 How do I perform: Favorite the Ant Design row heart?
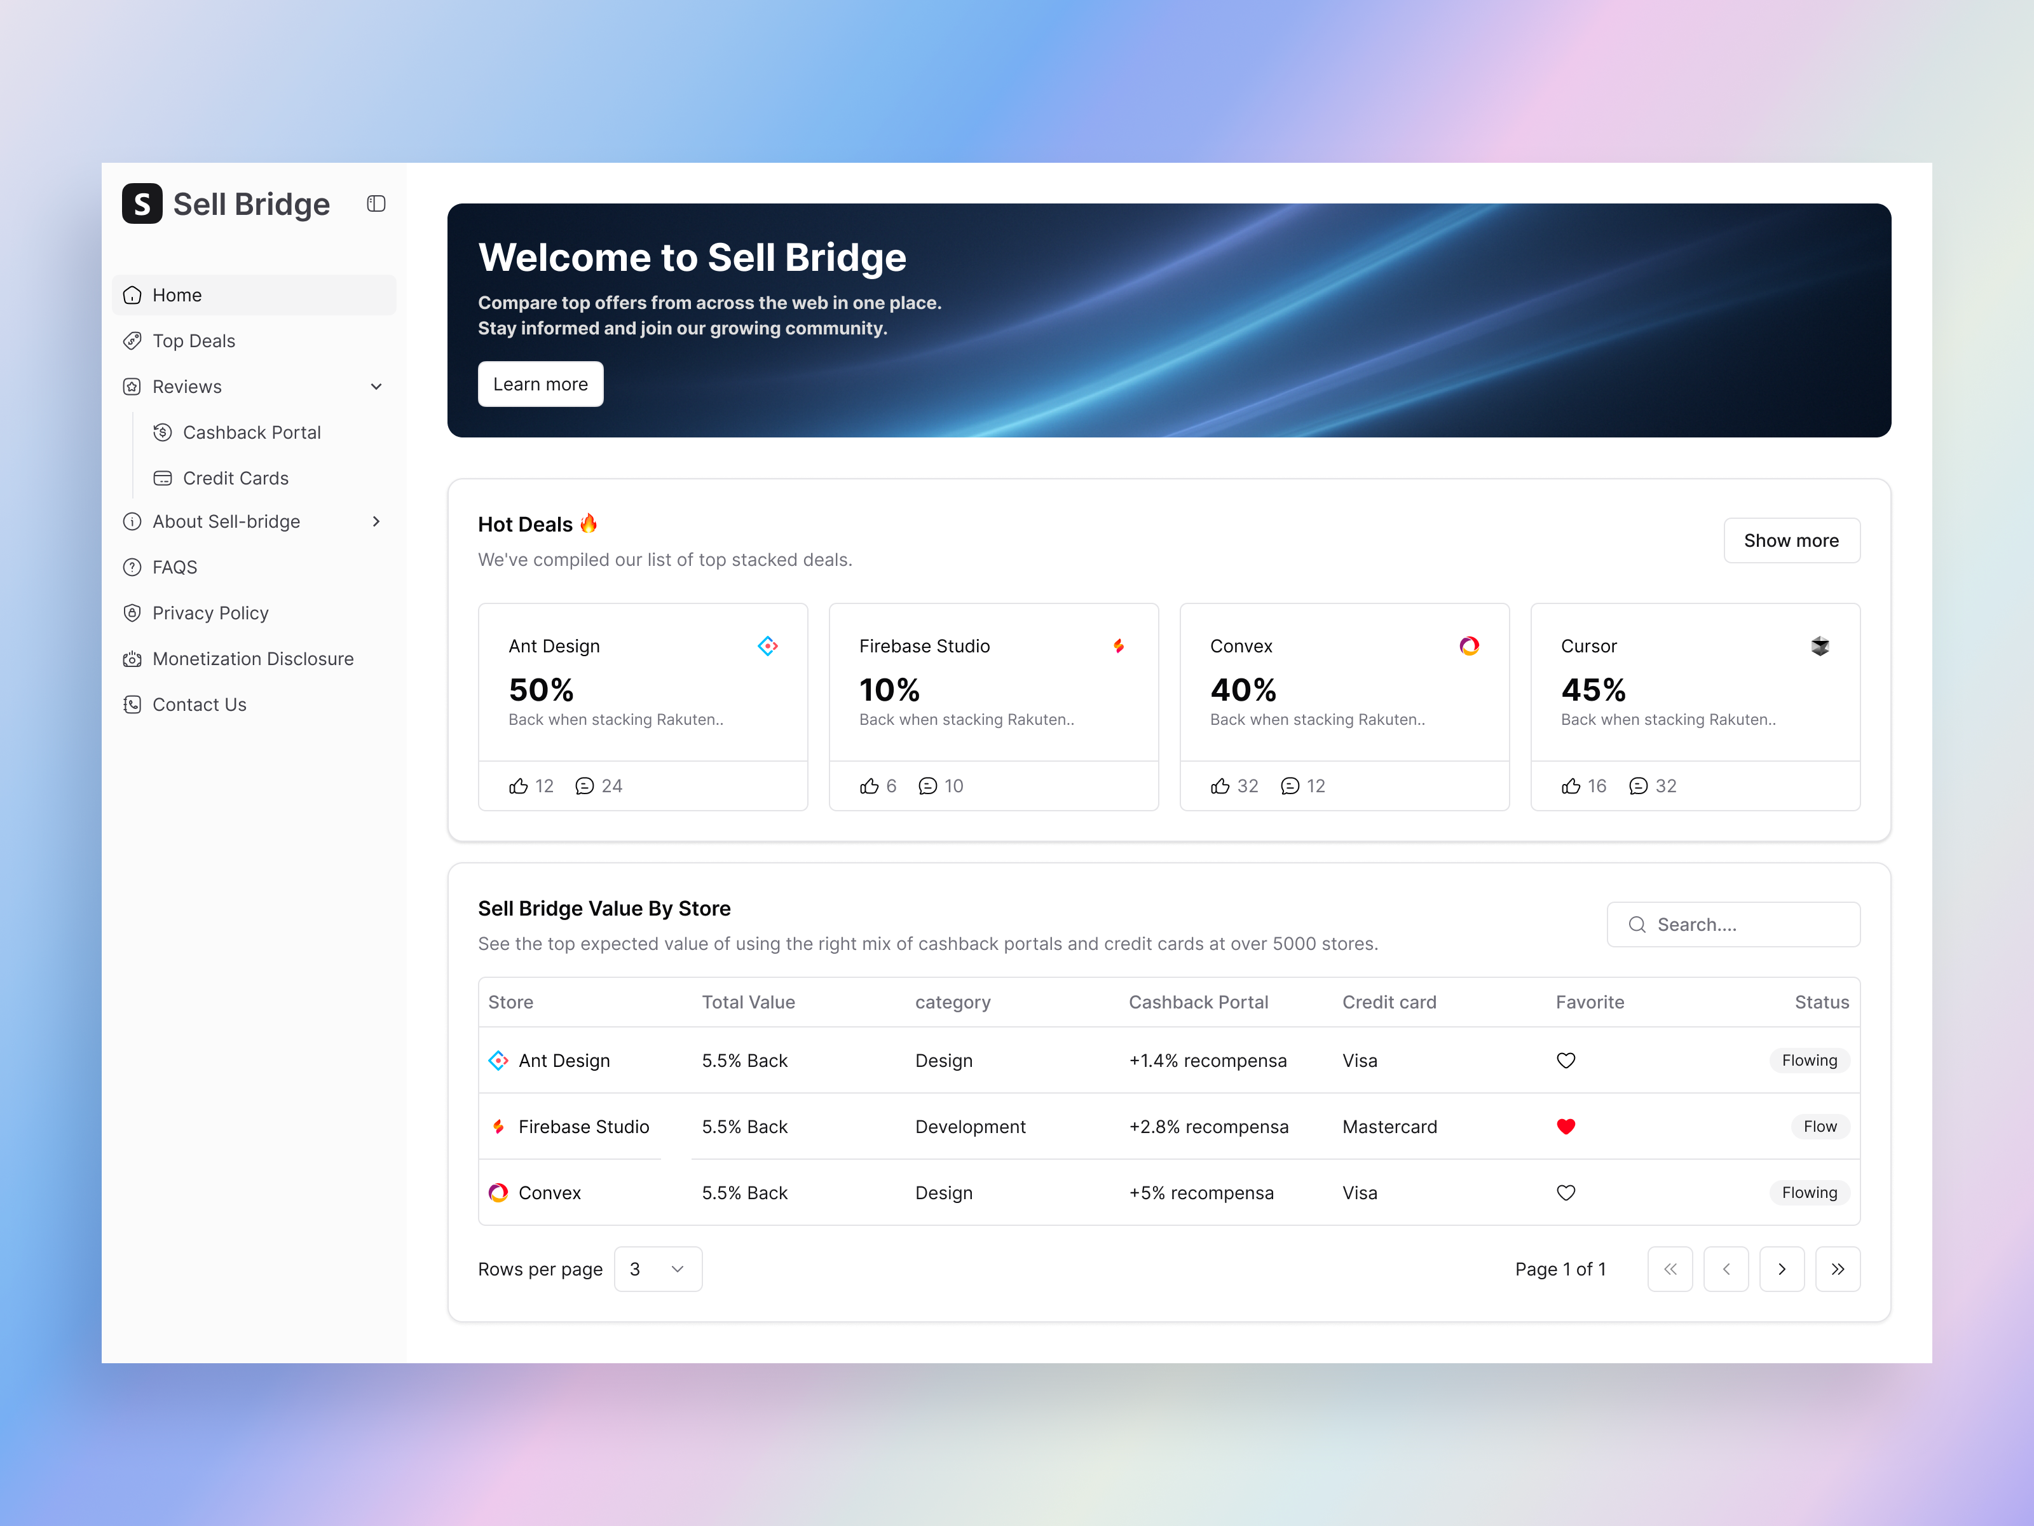coord(1565,1061)
